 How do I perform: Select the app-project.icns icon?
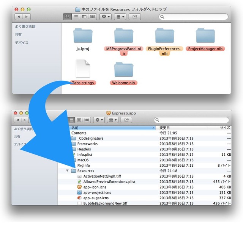79,192
